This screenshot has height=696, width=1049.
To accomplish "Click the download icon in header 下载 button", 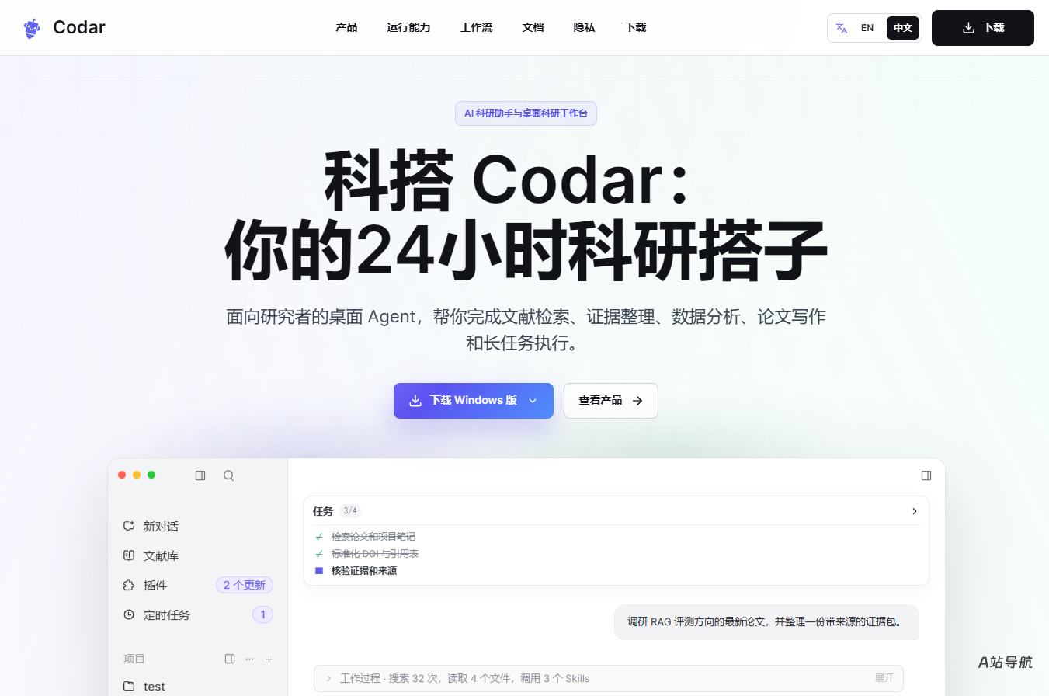I will click(968, 28).
